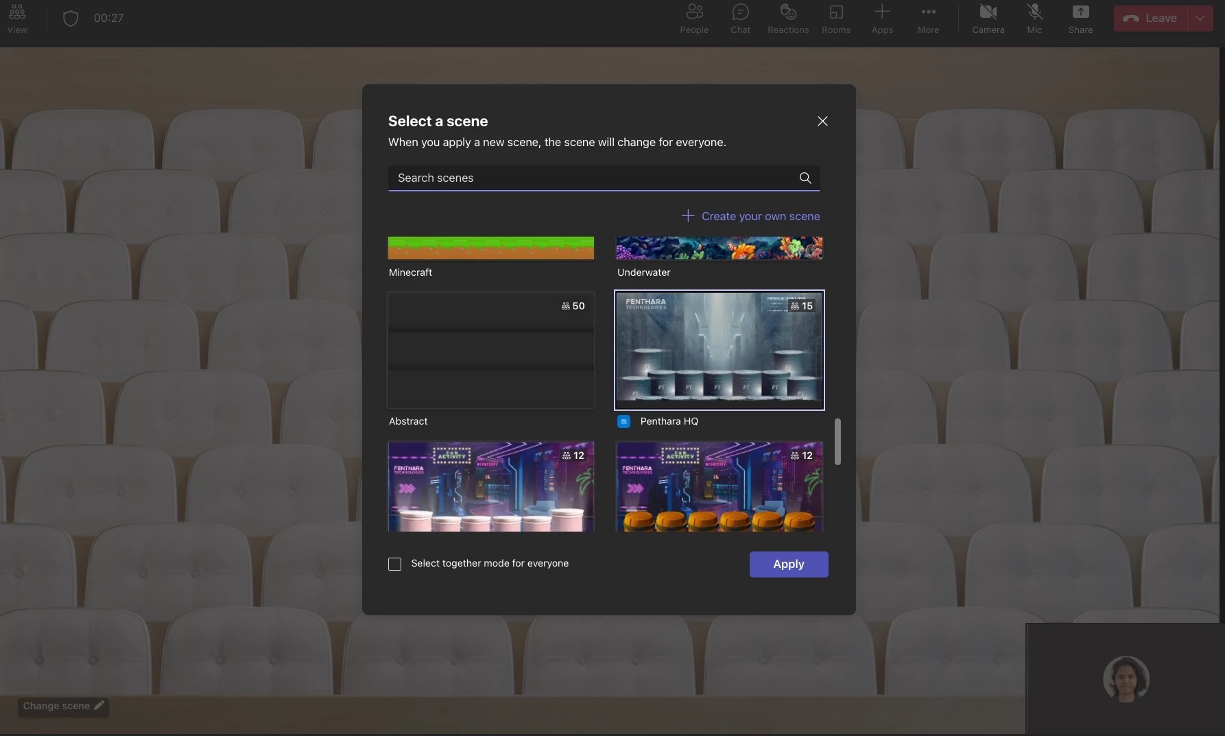Open the Apps panel
1225x736 pixels.
[x=882, y=18]
